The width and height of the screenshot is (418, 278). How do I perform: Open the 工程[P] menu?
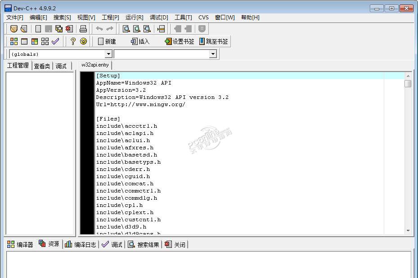[110, 18]
